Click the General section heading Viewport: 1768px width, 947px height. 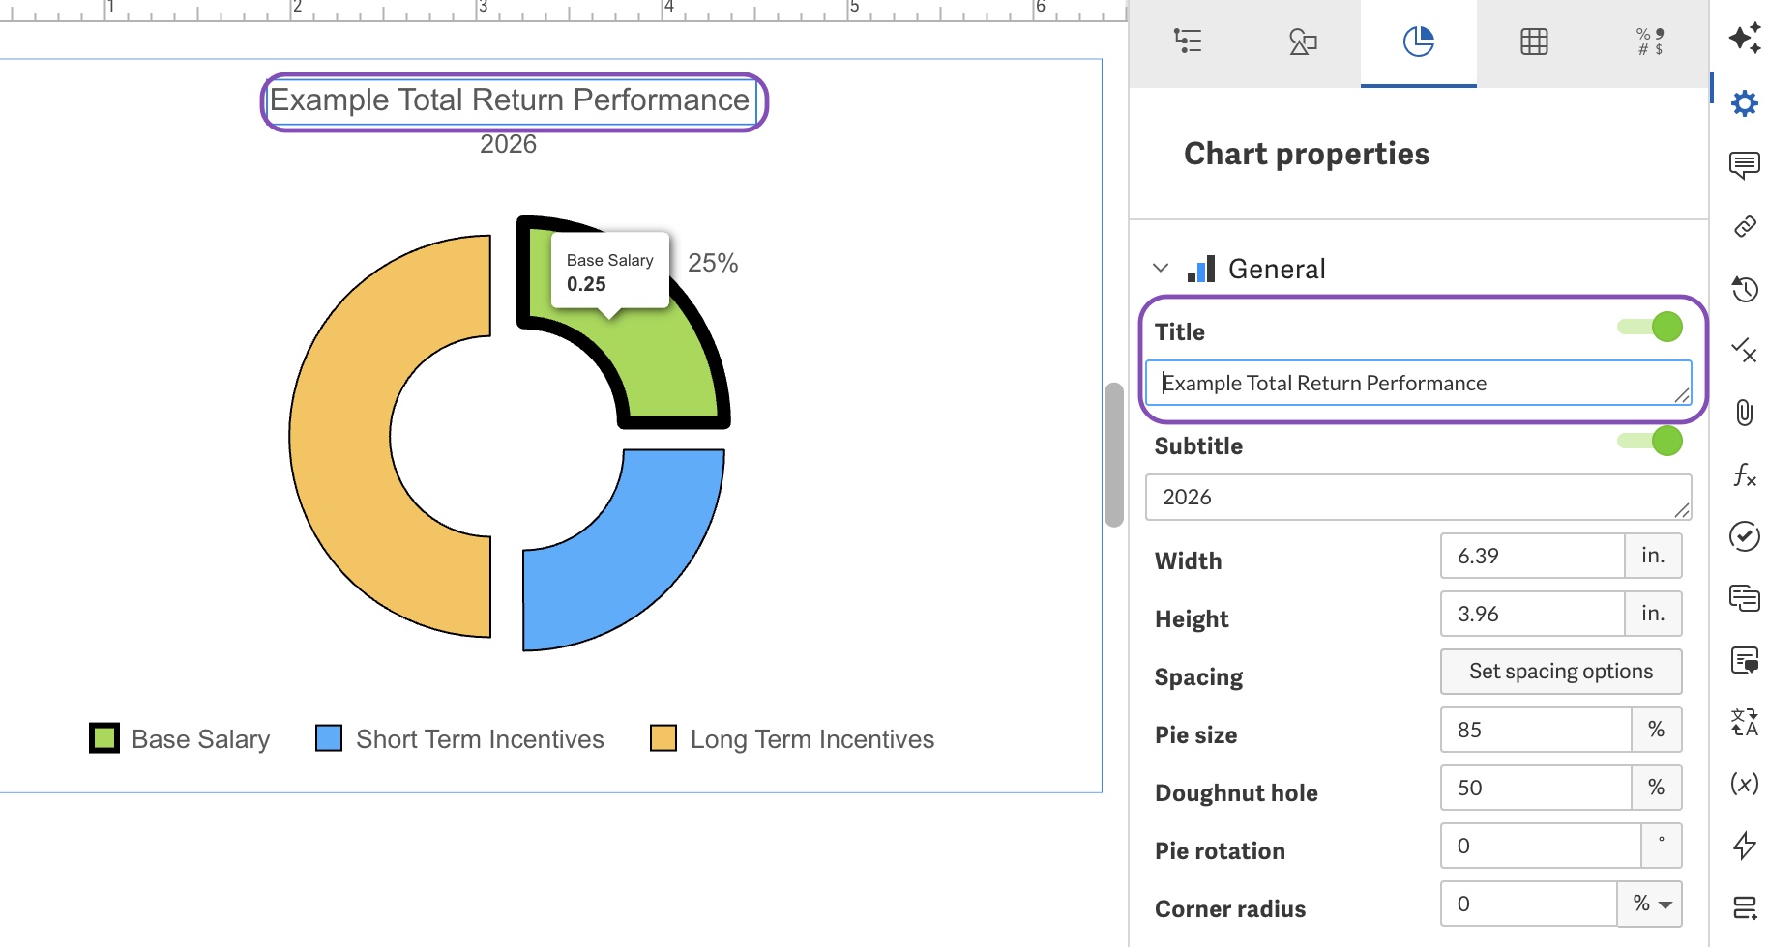pos(1277,269)
